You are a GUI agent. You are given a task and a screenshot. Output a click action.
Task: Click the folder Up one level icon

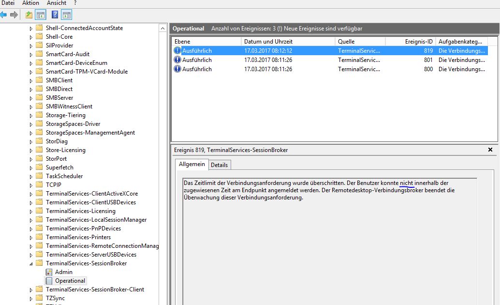coord(29,15)
